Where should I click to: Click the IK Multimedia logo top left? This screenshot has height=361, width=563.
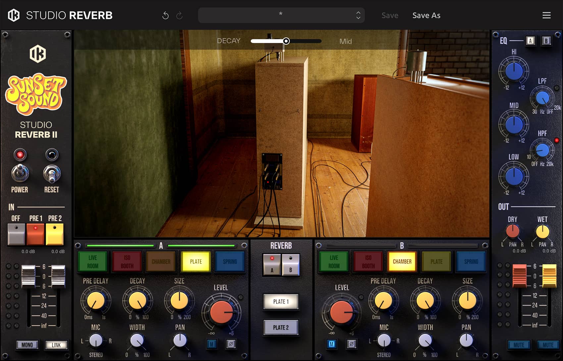pos(14,15)
